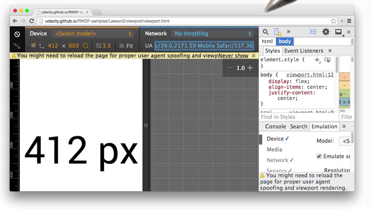Viewport: 371px width, 209px height.
Task: Toggle device mode phone icon
Action: (x=278, y=32)
